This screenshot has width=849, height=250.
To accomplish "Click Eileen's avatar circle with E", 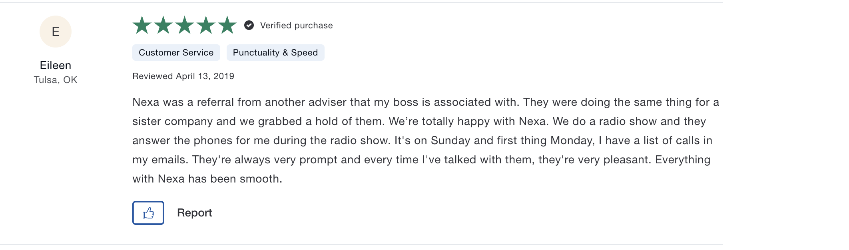I will [56, 32].
